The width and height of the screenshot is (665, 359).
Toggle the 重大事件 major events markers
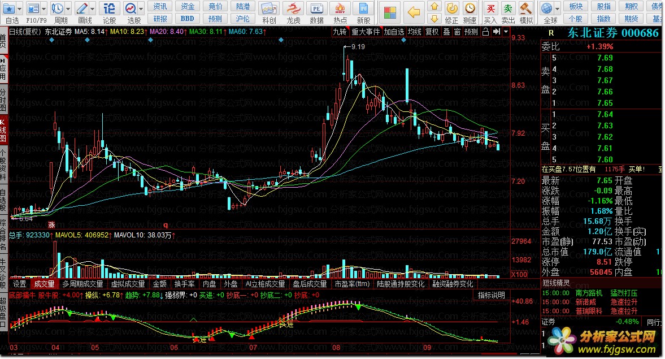(x=366, y=32)
